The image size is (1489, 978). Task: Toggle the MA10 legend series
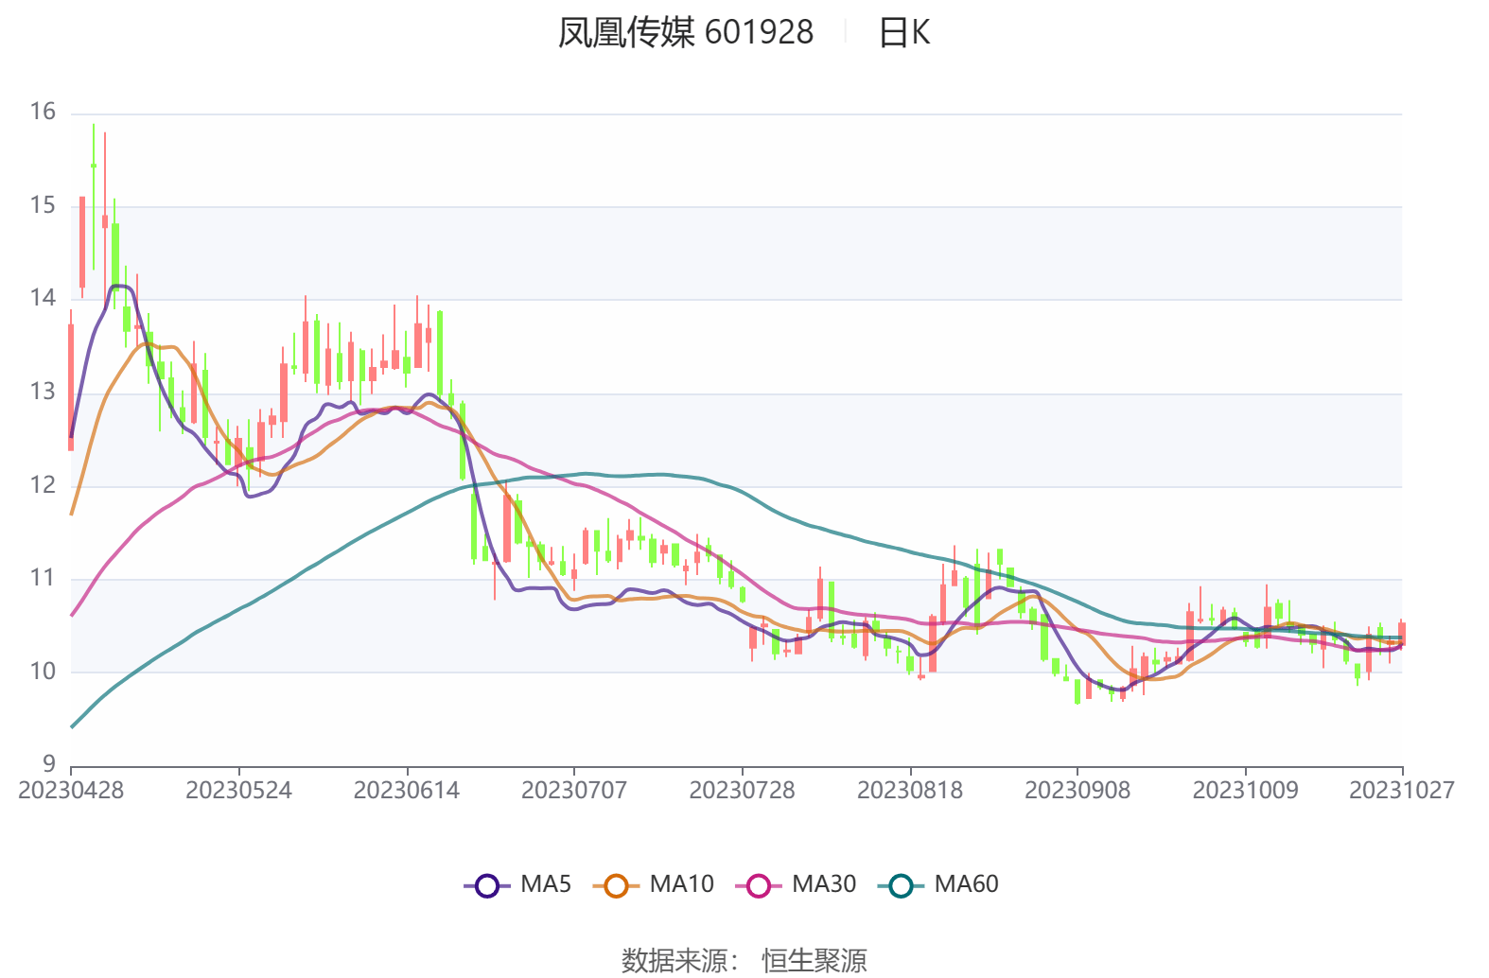(x=654, y=885)
